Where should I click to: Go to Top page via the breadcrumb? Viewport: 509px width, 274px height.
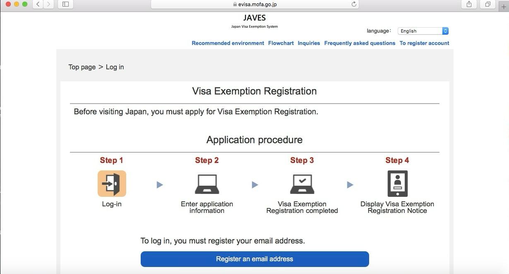coord(82,66)
